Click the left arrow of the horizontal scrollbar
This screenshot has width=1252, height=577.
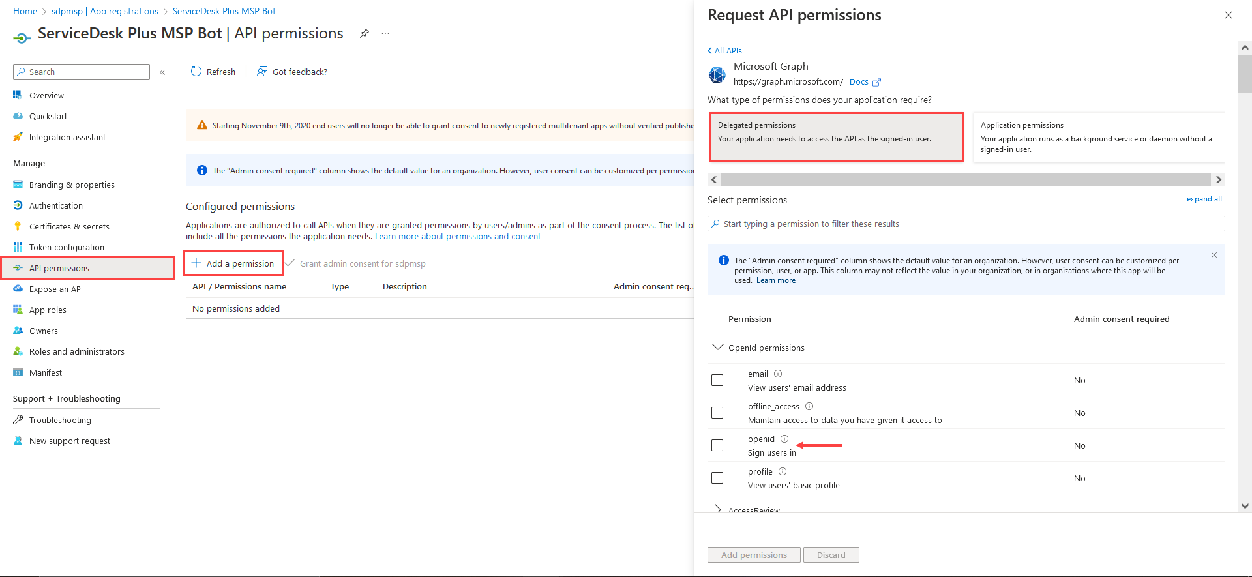point(714,180)
